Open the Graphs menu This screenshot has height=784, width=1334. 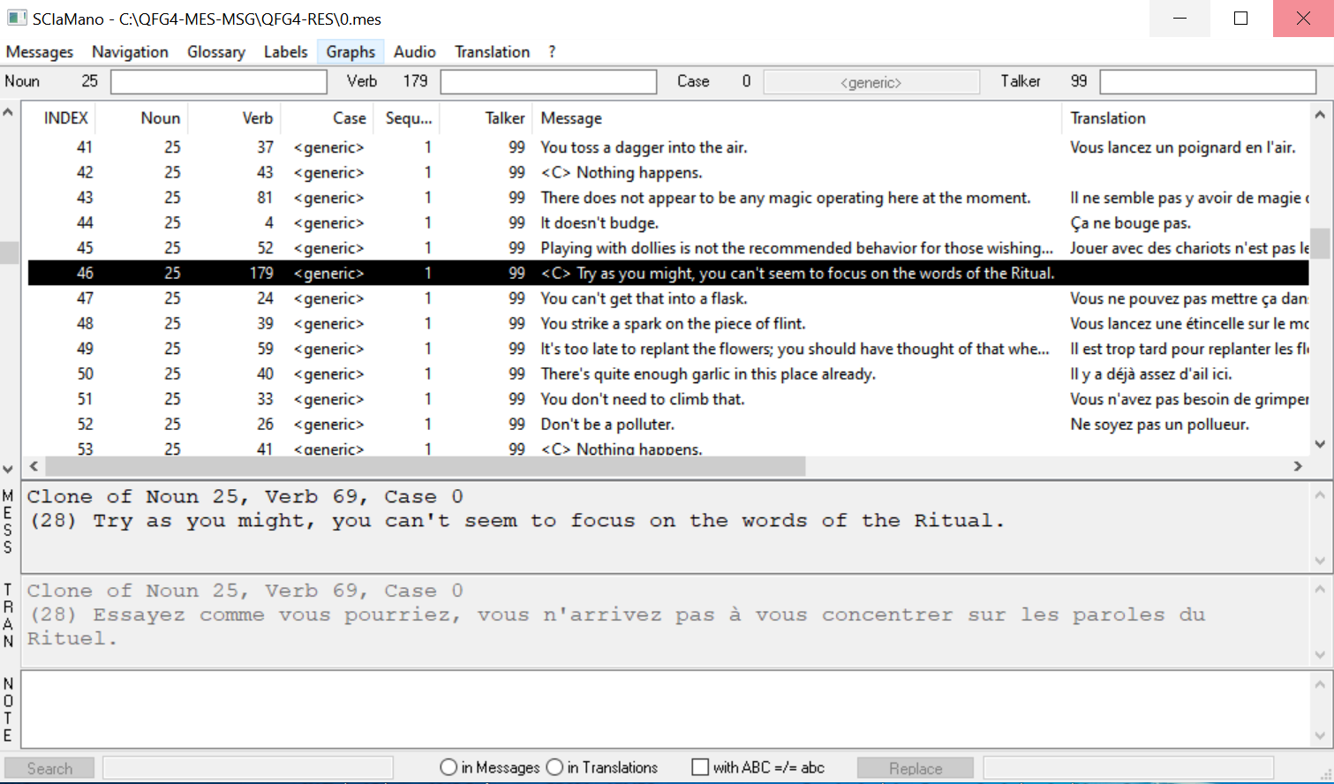point(350,52)
